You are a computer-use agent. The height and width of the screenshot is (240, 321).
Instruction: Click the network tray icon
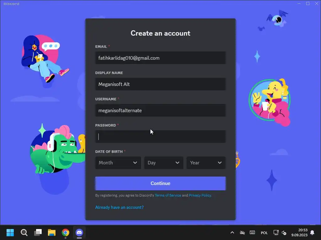[x=276, y=232]
